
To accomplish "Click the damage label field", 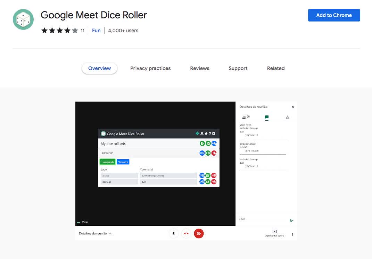I will coord(119,182).
